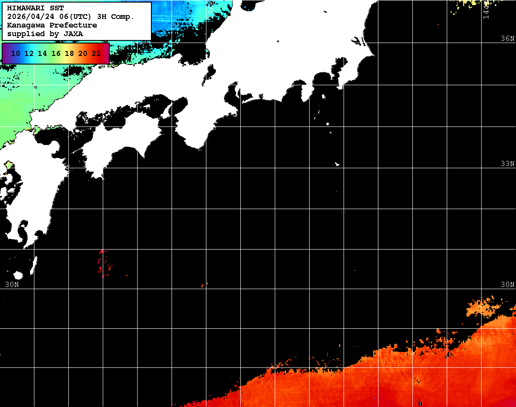Click the round Yakushima island below Kyushu
The height and width of the screenshot is (407, 516).
coord(18,275)
